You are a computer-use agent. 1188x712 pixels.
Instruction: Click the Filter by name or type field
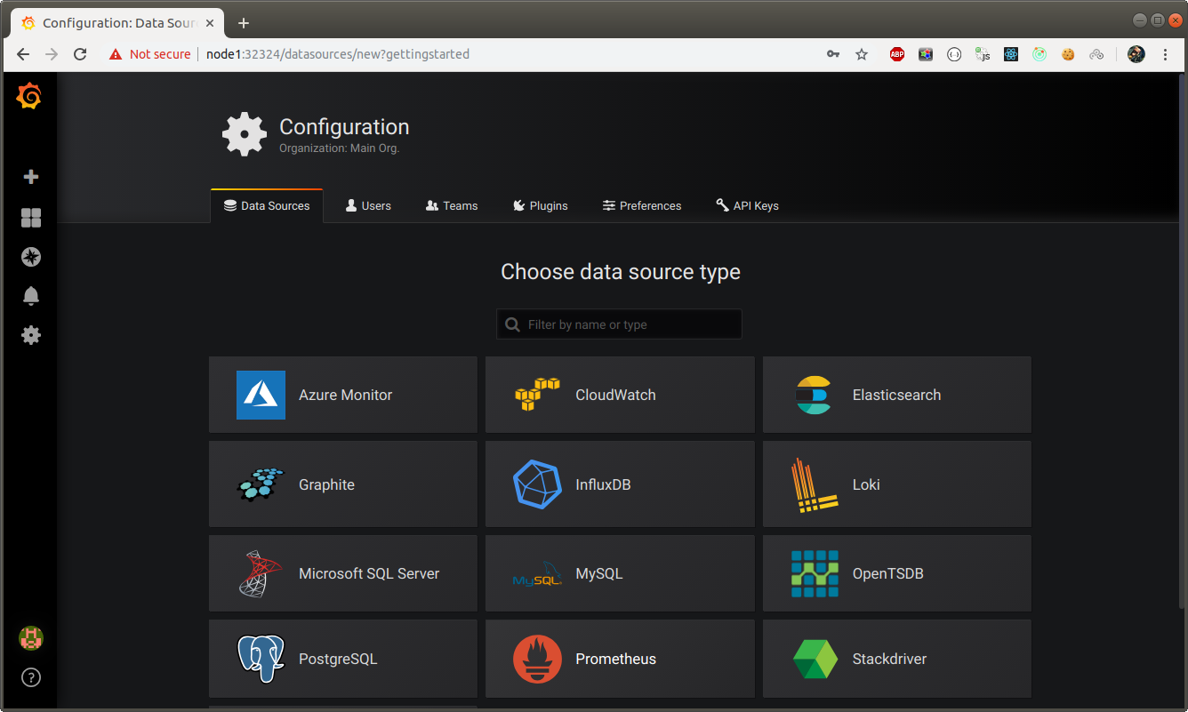coord(619,324)
